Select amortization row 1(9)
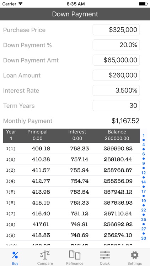The height and width of the screenshot is (266, 150). (71, 235)
